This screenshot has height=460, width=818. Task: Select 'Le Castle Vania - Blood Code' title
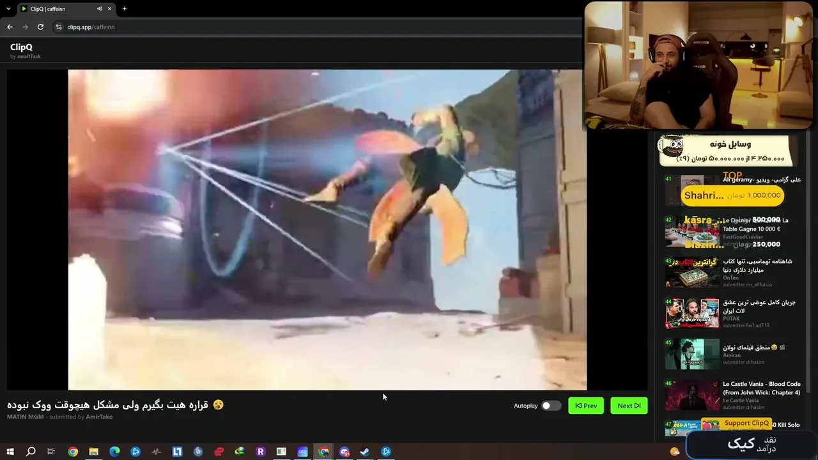[762, 388]
